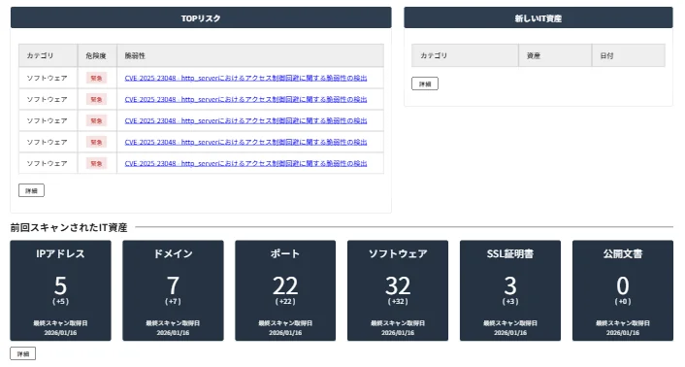Select the 公開文書 asset card

pos(623,290)
